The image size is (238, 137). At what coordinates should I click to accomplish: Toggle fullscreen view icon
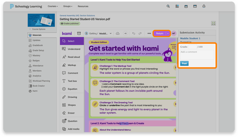pyautogui.click(x=213, y=23)
